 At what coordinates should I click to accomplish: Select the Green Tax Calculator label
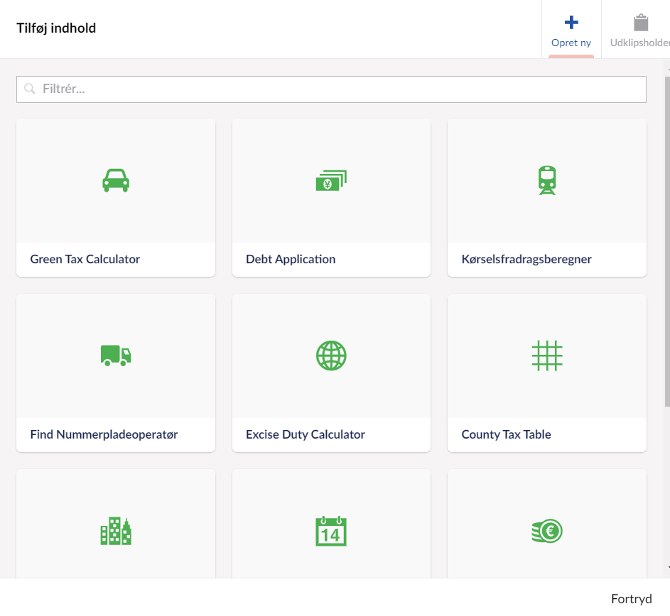point(85,259)
